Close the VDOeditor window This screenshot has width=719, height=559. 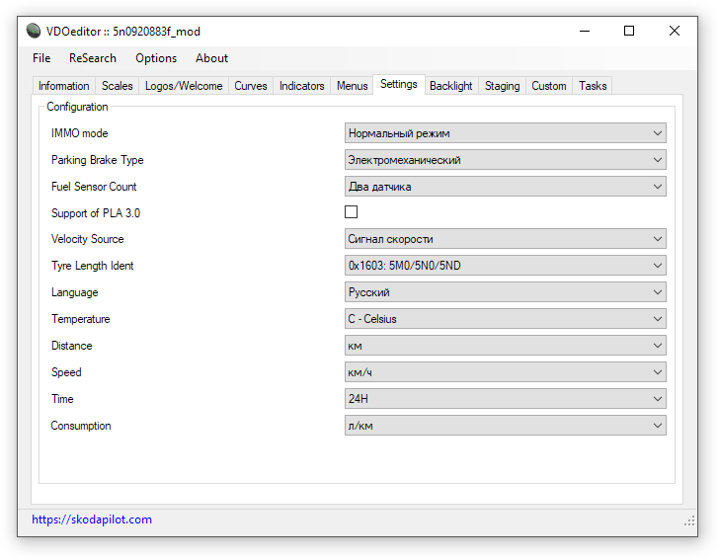pos(674,31)
